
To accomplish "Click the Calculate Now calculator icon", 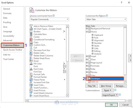I will [x=31, y=34].
